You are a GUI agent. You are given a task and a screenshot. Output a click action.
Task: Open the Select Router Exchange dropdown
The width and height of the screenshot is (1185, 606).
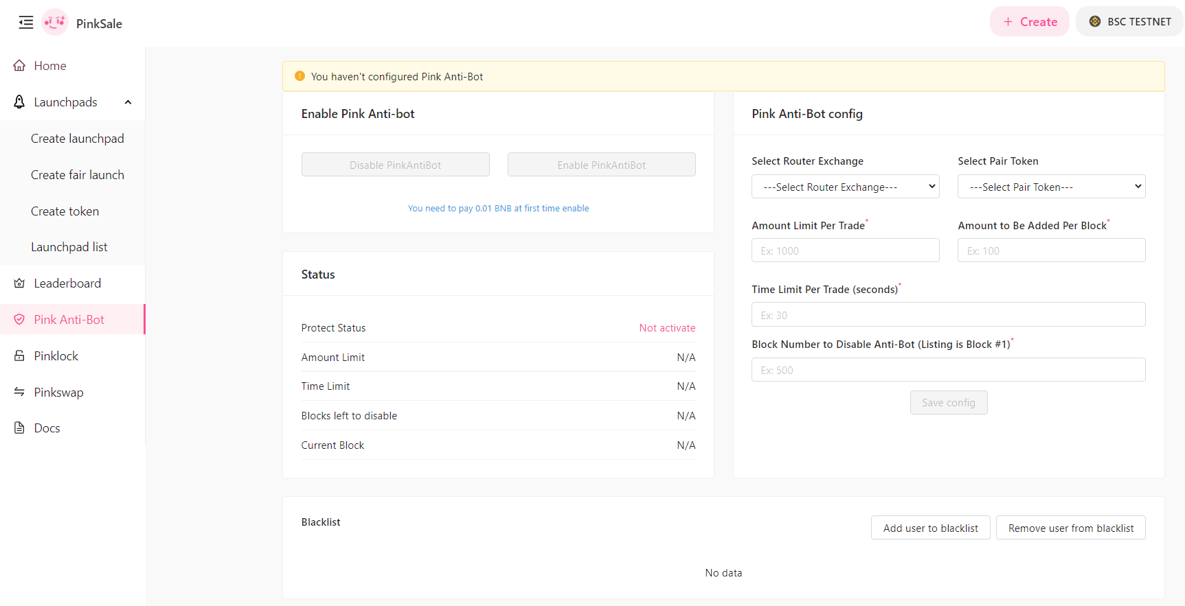tap(845, 187)
